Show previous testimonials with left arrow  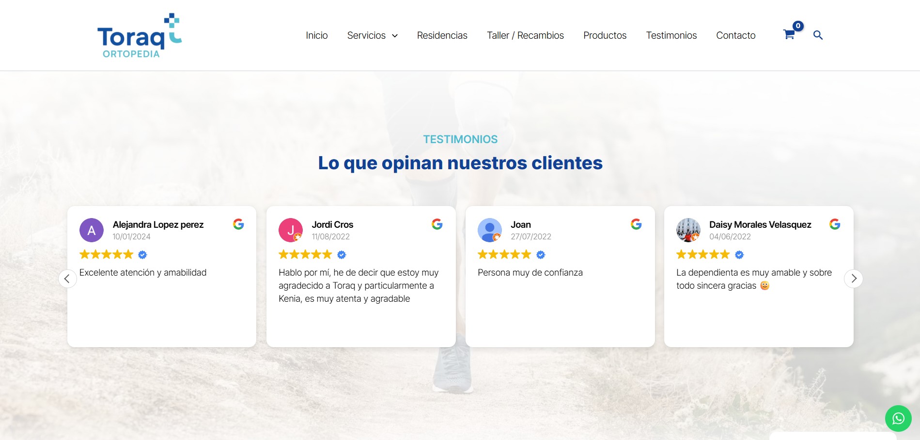[67, 279]
